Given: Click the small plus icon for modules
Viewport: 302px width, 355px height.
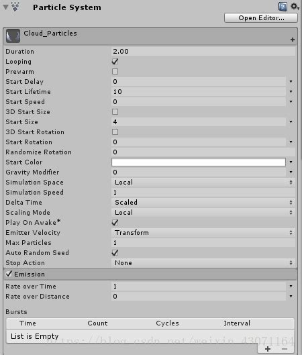Looking at the screenshot, I should coord(292,40).
